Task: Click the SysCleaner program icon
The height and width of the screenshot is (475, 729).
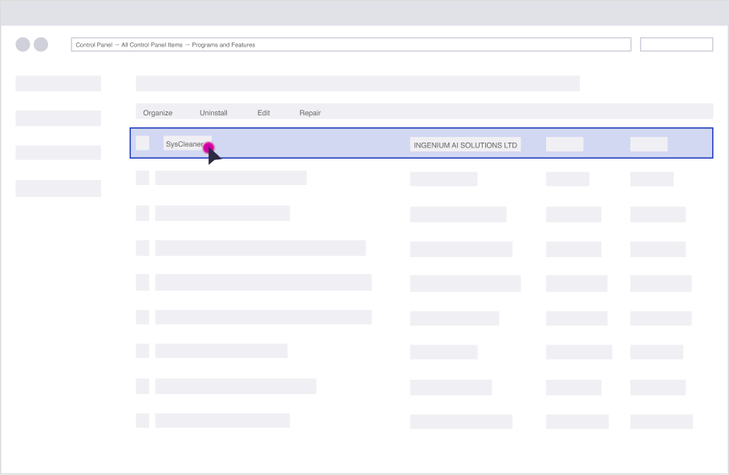Action: click(x=142, y=143)
